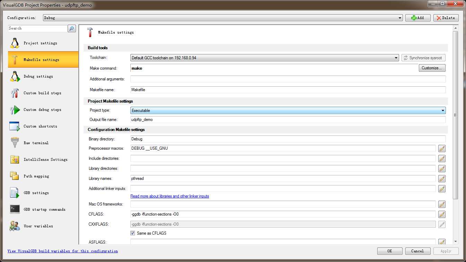The width and height of the screenshot is (466, 262).
Task: Open User variables page
Action: (43, 226)
